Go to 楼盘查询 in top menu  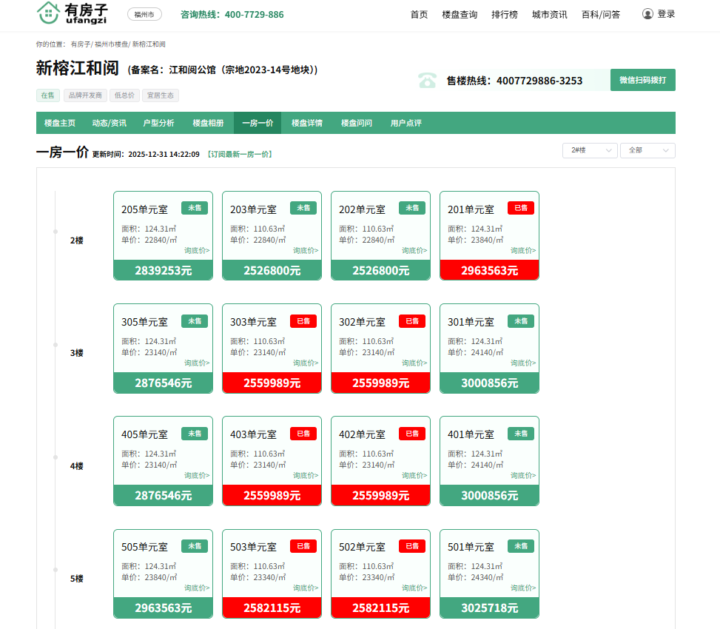[460, 14]
